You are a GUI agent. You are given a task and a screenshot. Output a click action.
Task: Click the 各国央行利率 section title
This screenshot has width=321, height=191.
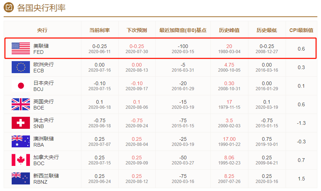click(41, 8)
